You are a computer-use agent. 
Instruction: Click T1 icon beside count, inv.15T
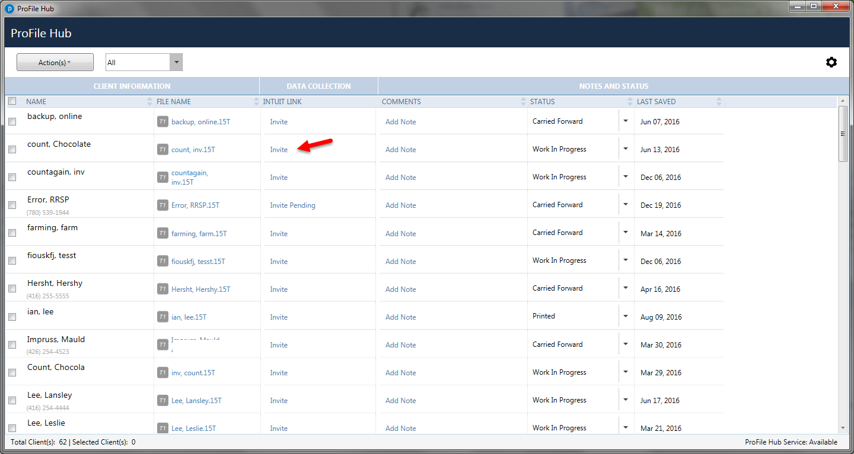(162, 149)
